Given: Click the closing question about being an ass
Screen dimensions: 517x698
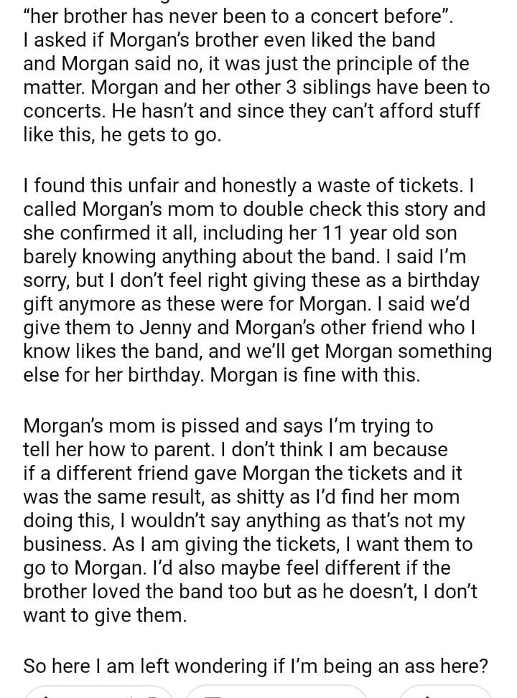Looking at the screenshot, I should click(x=256, y=666).
